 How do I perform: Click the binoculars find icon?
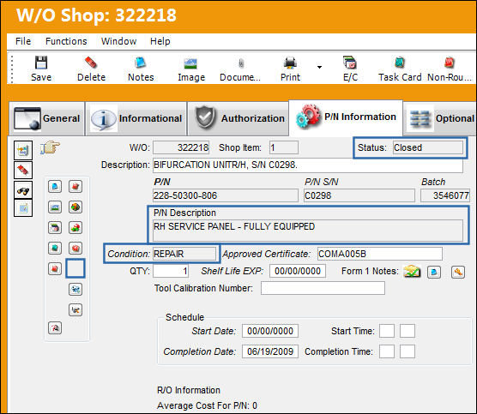[x=23, y=190]
